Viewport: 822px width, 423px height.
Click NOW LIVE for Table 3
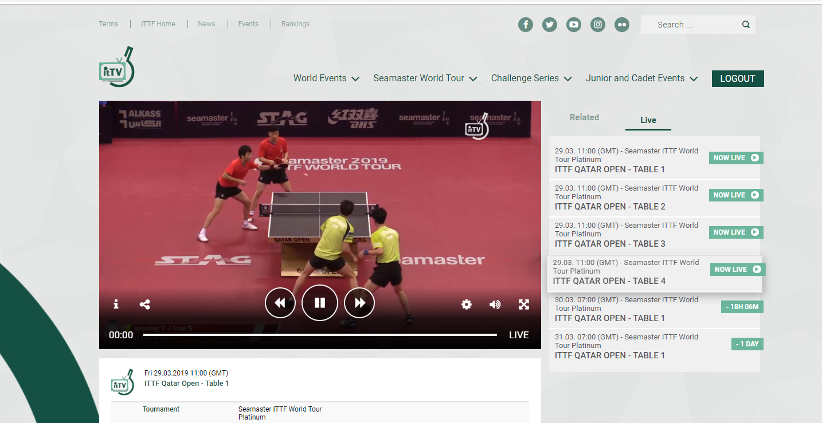[736, 232]
